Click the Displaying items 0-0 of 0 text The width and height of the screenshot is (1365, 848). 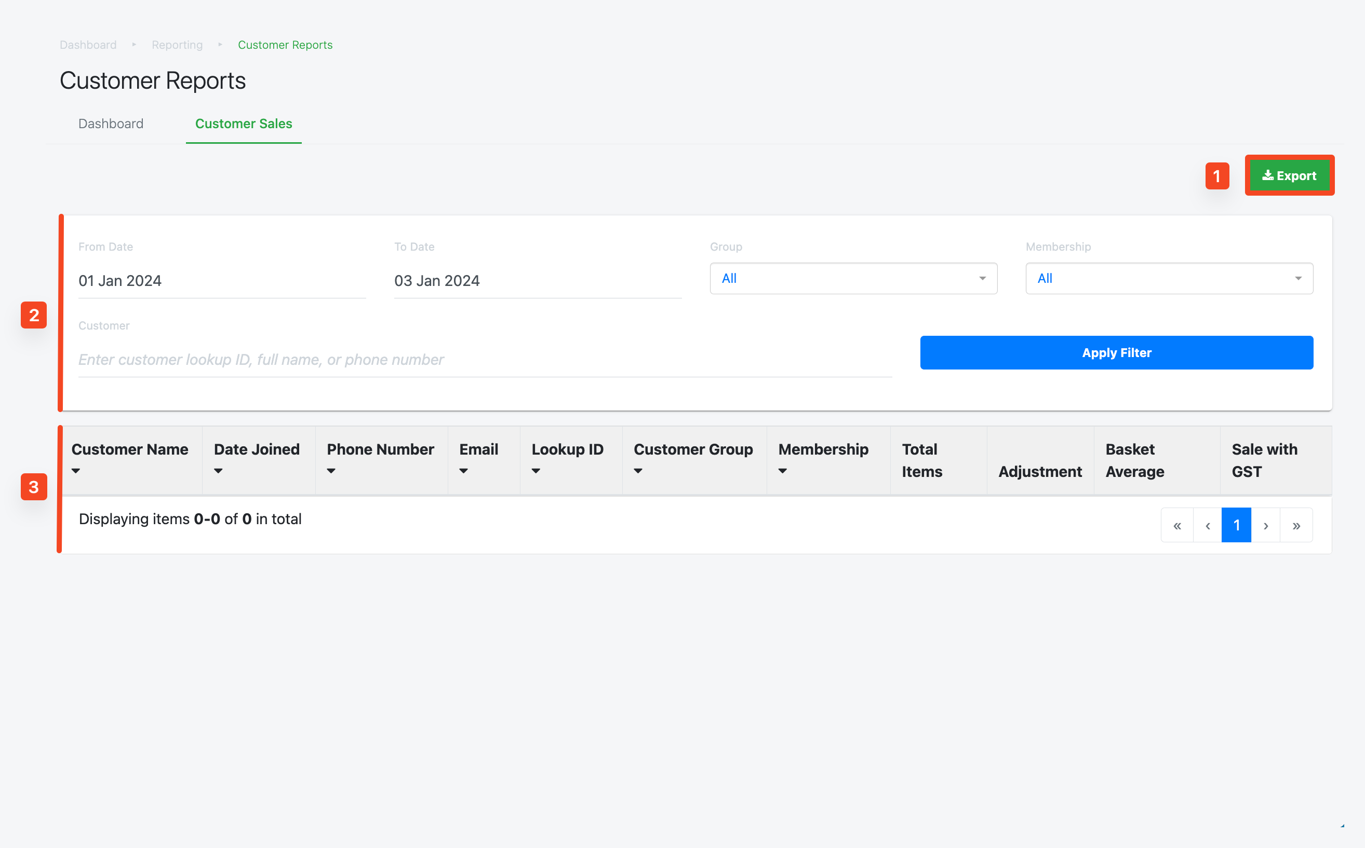pyautogui.click(x=190, y=519)
